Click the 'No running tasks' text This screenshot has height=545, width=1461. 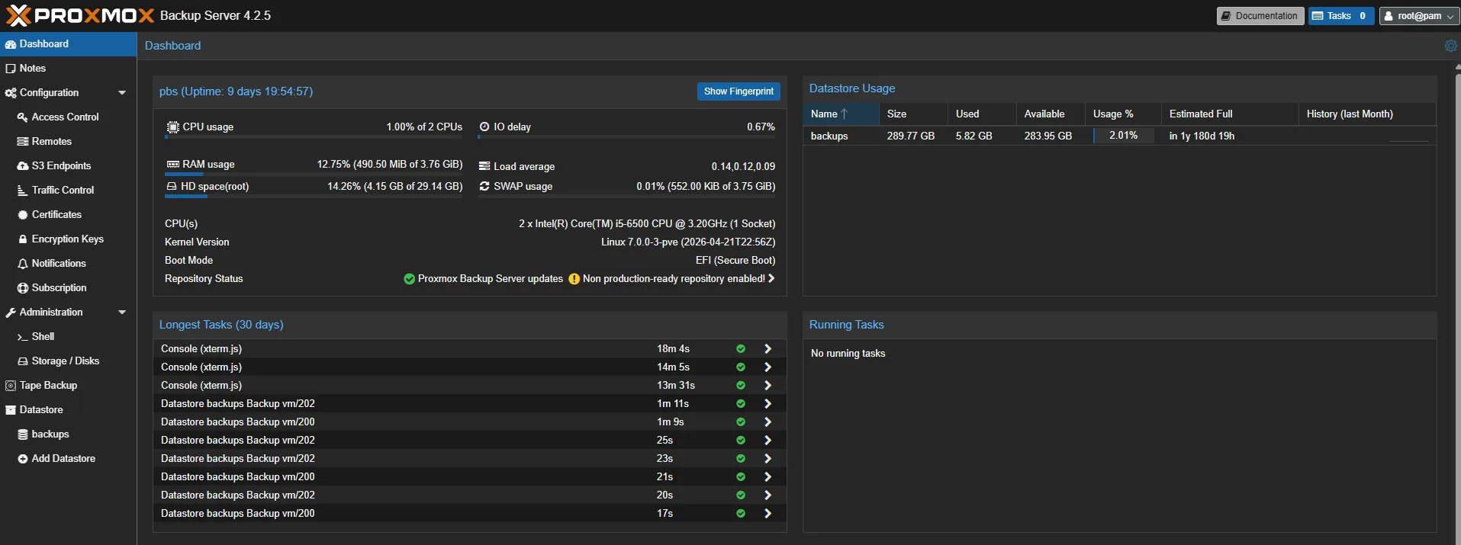[848, 354]
